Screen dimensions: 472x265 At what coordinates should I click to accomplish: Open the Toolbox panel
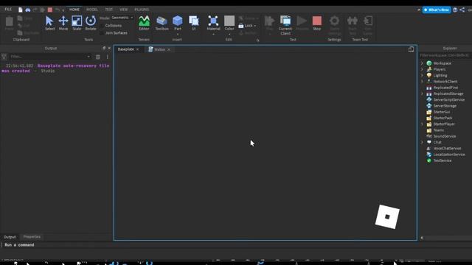[x=162, y=23]
